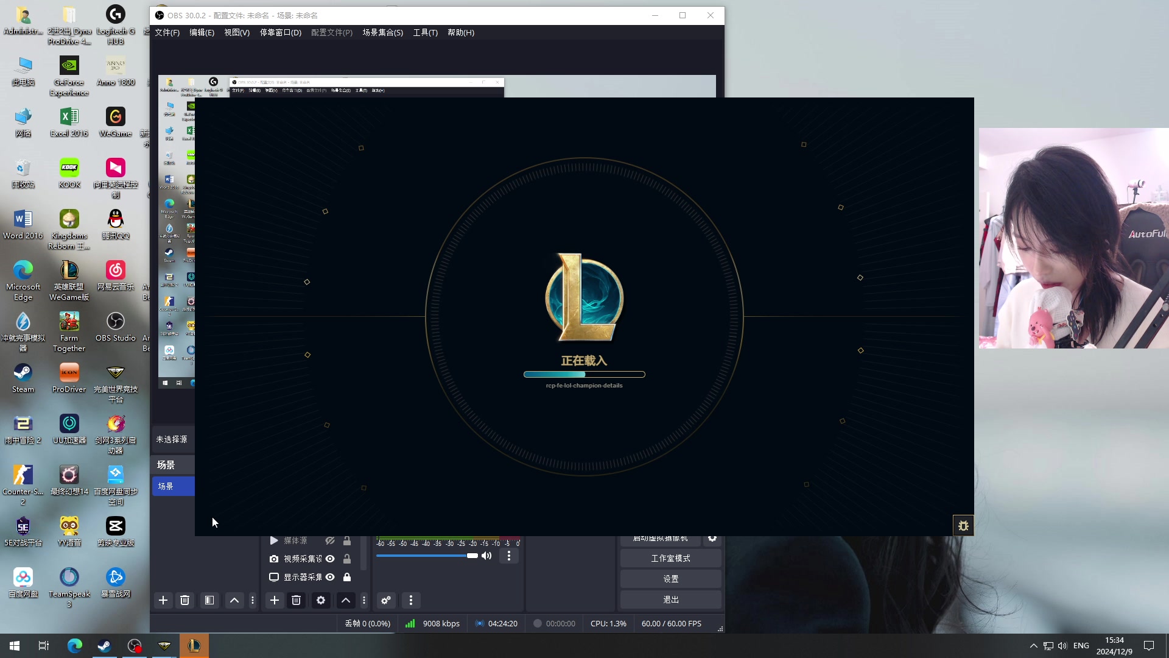Open the audio mixer toolbar three-dot menu
This screenshot has width=1169, height=658.
point(411,600)
